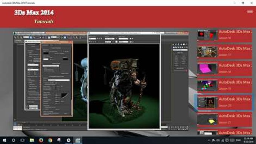Select the highlighted Lesson 20 tutorial
The height and width of the screenshot is (144, 256).
tap(225, 102)
